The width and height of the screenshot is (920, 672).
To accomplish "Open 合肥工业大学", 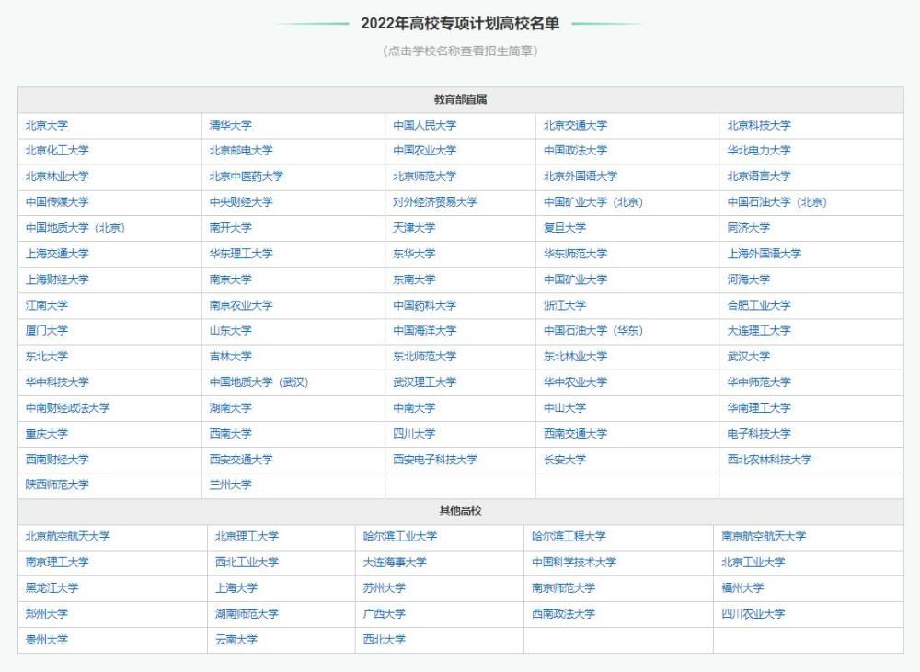I will pos(759,305).
